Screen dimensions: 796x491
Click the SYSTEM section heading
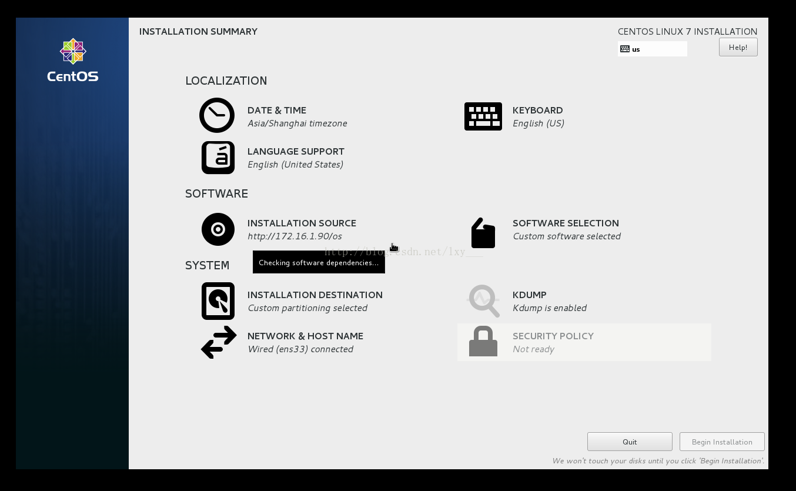click(x=207, y=266)
